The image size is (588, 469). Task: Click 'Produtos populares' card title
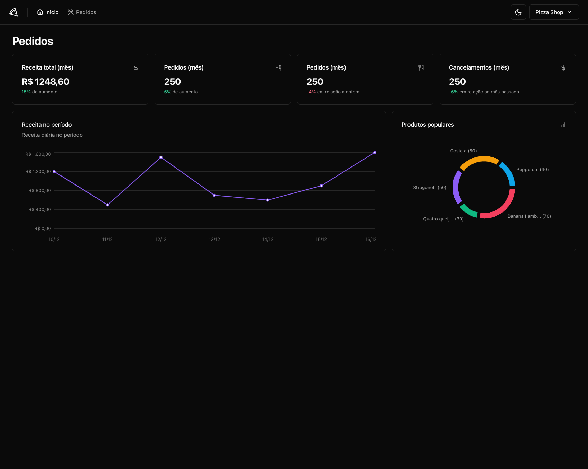428,125
